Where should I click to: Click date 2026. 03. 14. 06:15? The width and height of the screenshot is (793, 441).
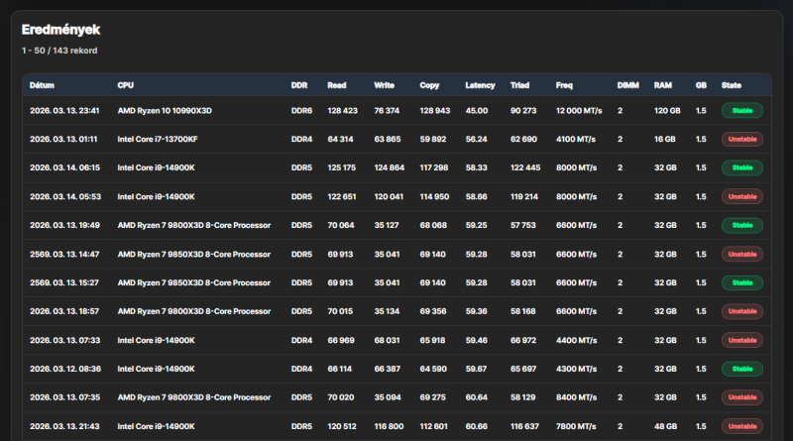(64, 167)
